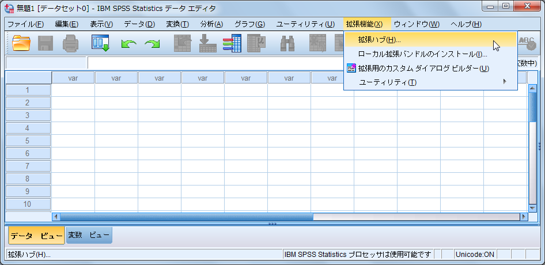The width and height of the screenshot is (545, 265).
Task: Click the cell editor input bar
Action: 215,63
